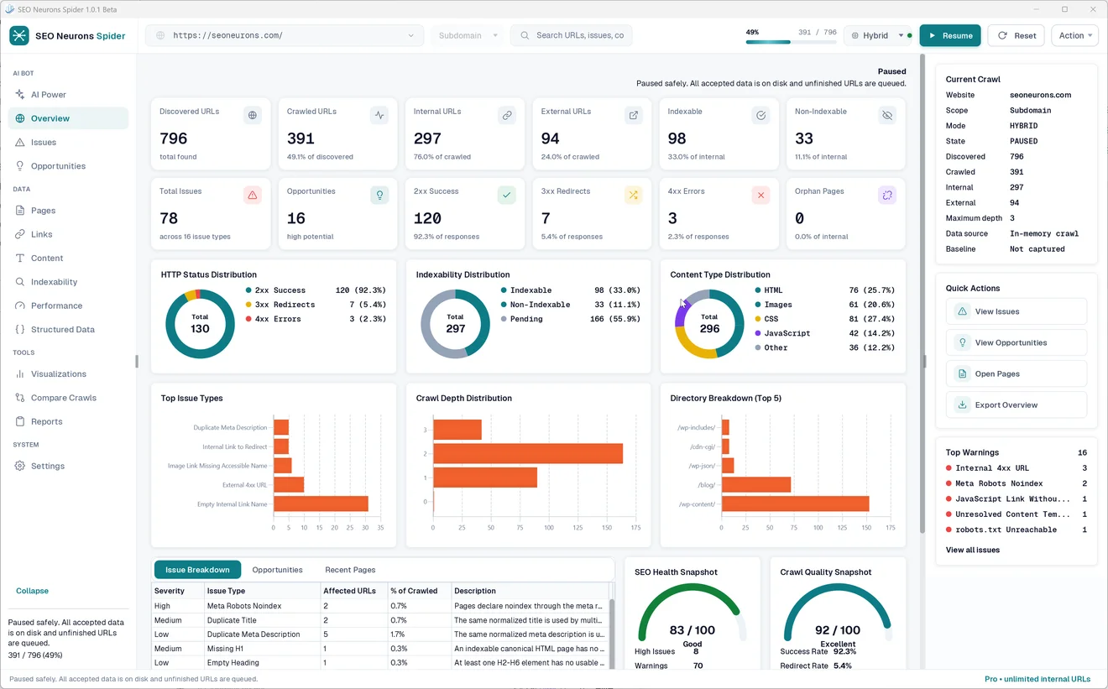Image resolution: width=1108 pixels, height=689 pixels.
Task: Expand the URL address dropdown arrow
Action: 411,35
